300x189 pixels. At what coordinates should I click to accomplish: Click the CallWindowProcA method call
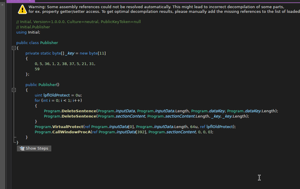coord(71,132)
